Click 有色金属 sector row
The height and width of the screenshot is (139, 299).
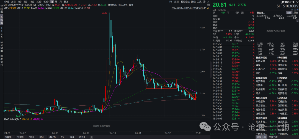coord(266,61)
